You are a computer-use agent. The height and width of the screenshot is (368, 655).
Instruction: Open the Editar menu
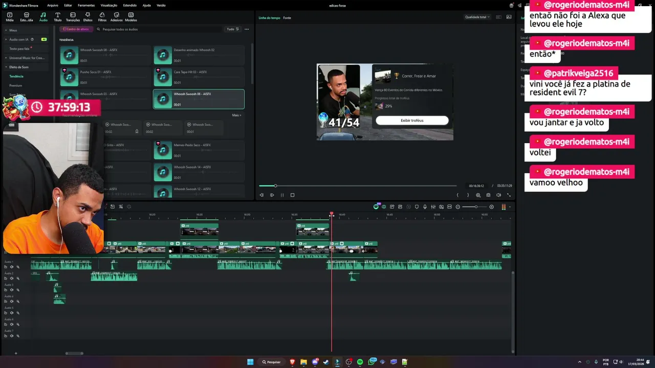(x=68, y=5)
